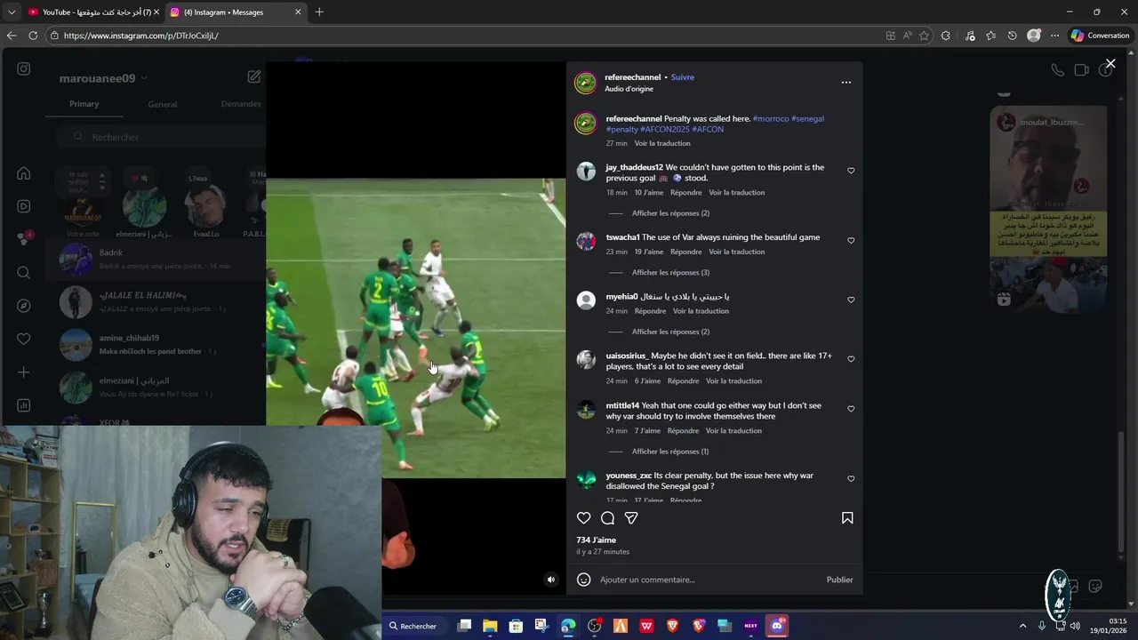Screen dimensions: 1138x640
Task: Go back in browser
Action: tap(12, 36)
